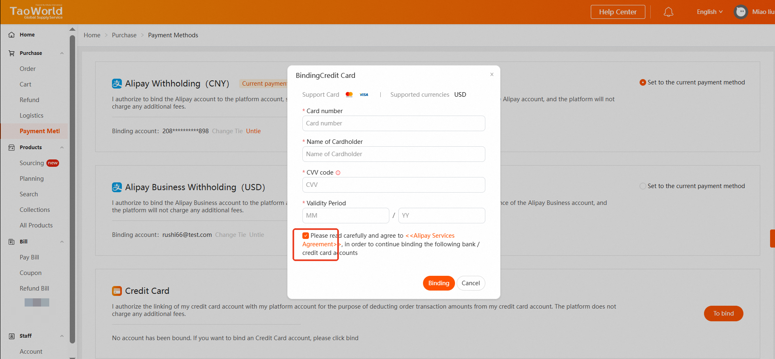Collapse the Products sidebar section

[62, 148]
